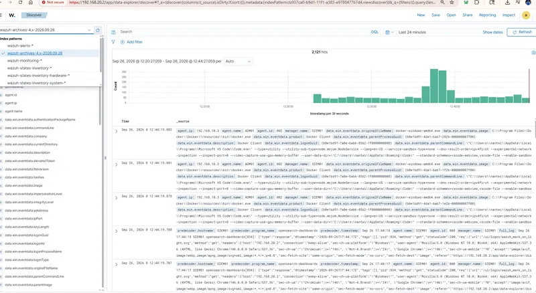Click New in top menu
The image size is (536, 293).
421,15
